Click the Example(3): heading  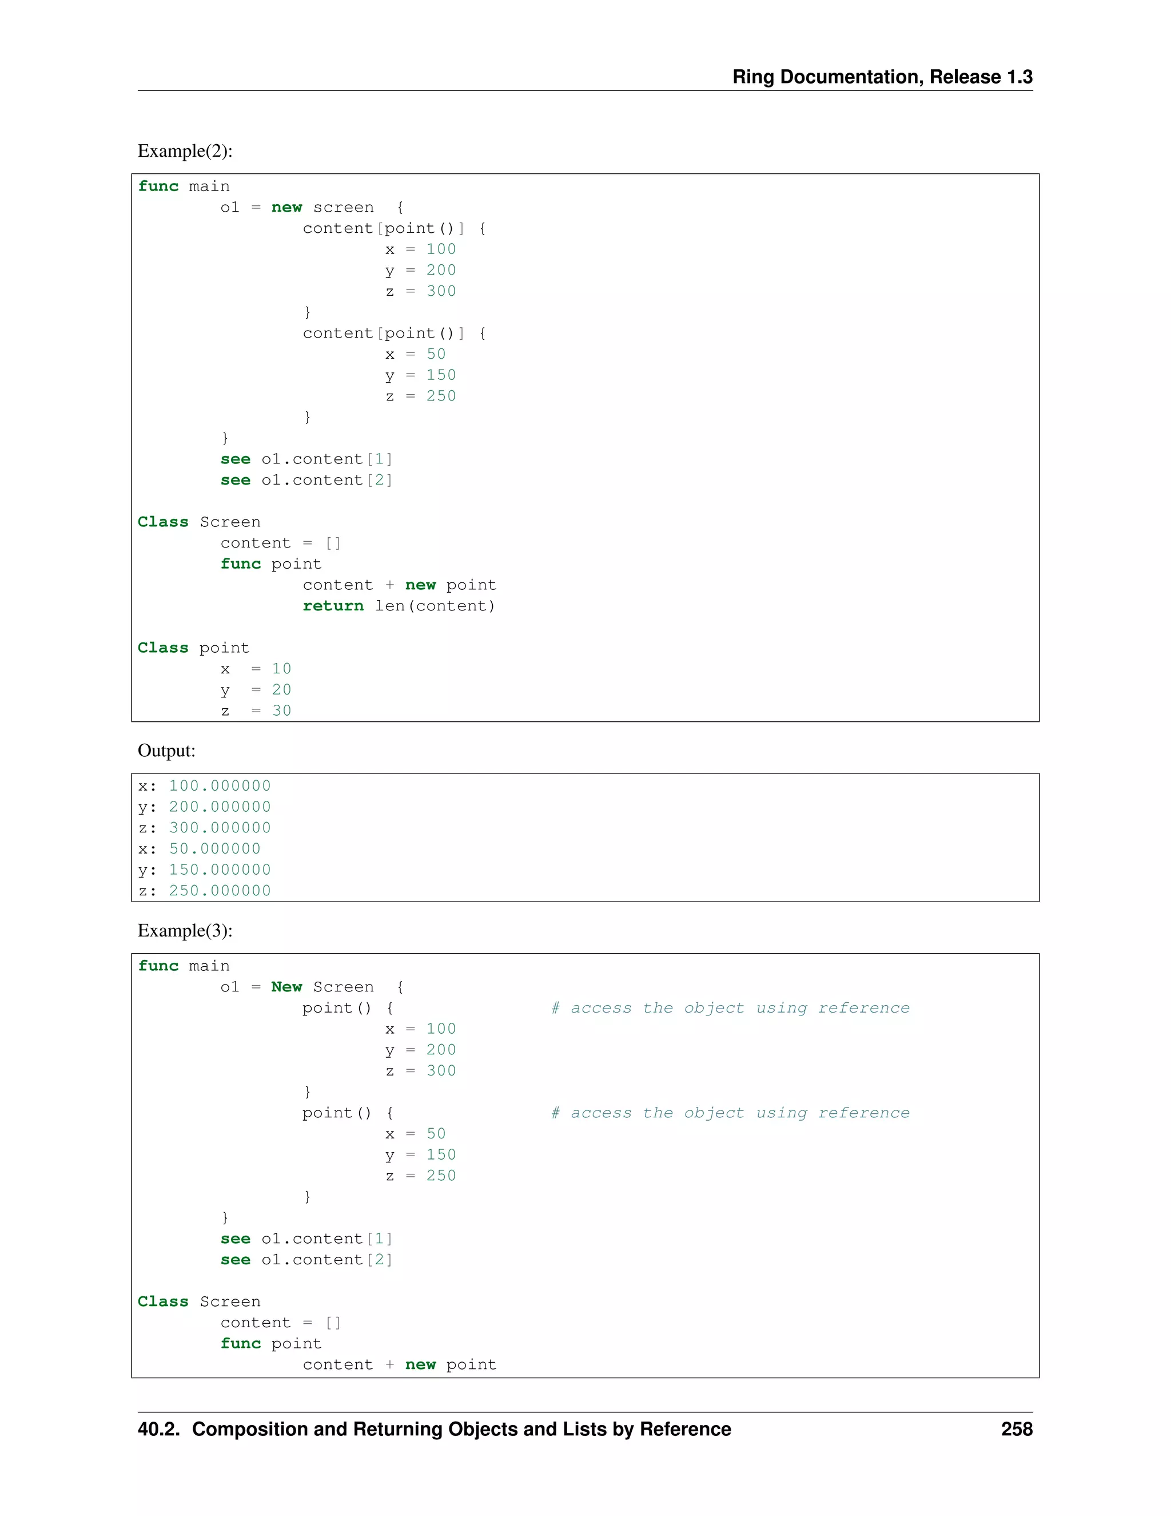point(185,930)
